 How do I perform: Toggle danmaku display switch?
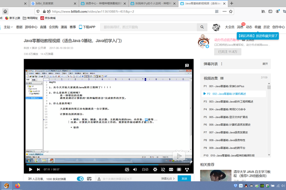pos(80,179)
